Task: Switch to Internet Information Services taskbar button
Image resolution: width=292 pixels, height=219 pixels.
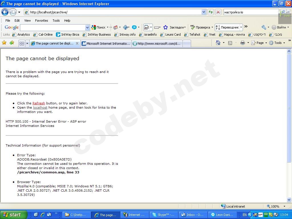Action: tap(135, 215)
